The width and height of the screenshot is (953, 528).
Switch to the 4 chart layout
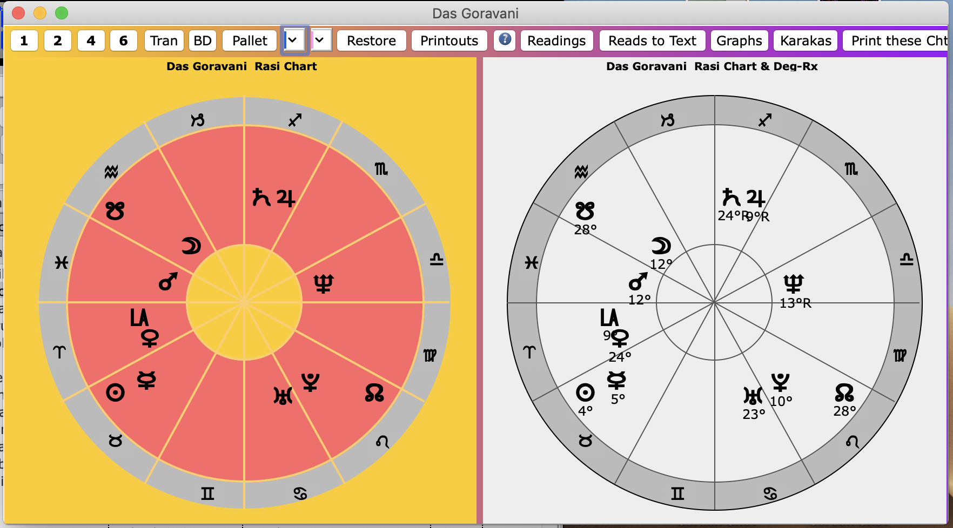[x=91, y=40]
